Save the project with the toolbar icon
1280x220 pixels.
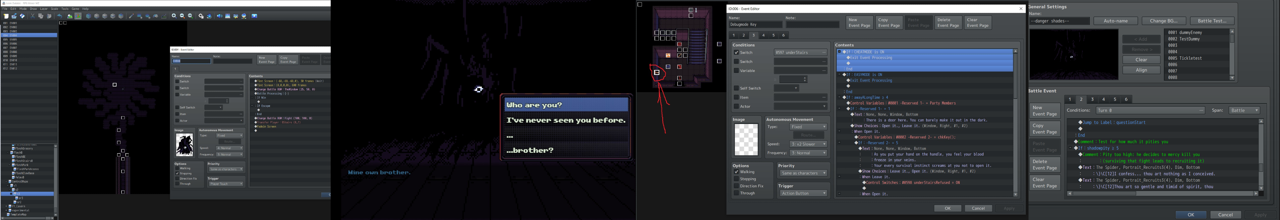(22, 16)
